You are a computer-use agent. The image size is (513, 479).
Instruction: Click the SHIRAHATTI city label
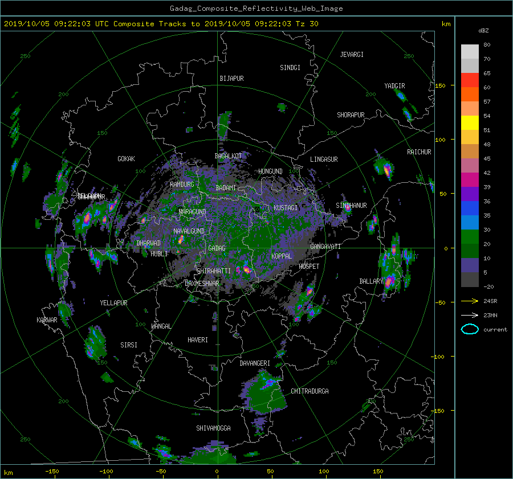pos(214,271)
